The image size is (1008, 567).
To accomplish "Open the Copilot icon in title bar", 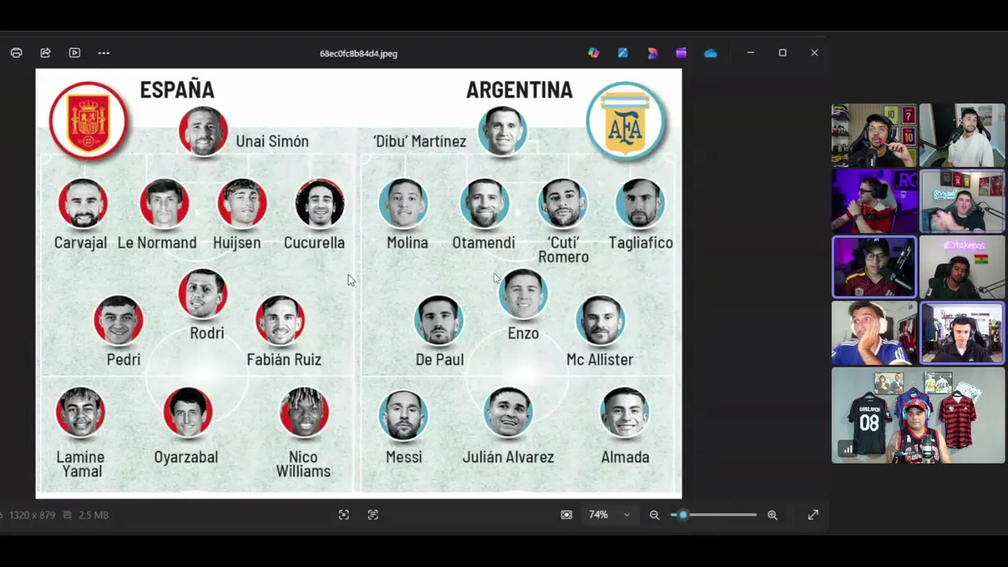I will click(x=594, y=53).
